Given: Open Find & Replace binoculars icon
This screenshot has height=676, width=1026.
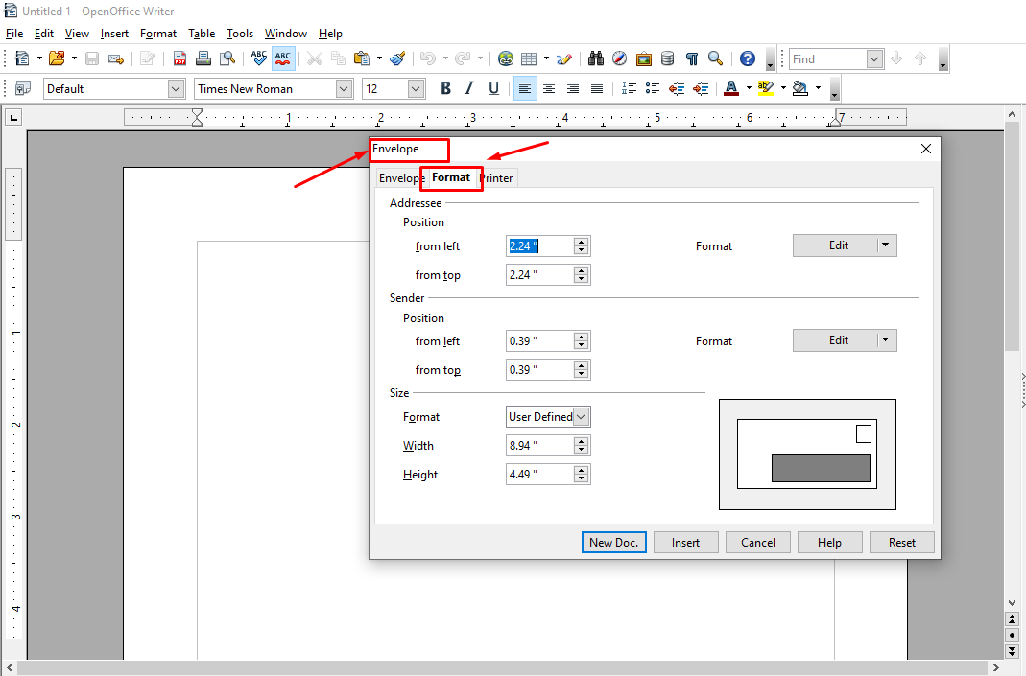Looking at the screenshot, I should coord(596,58).
